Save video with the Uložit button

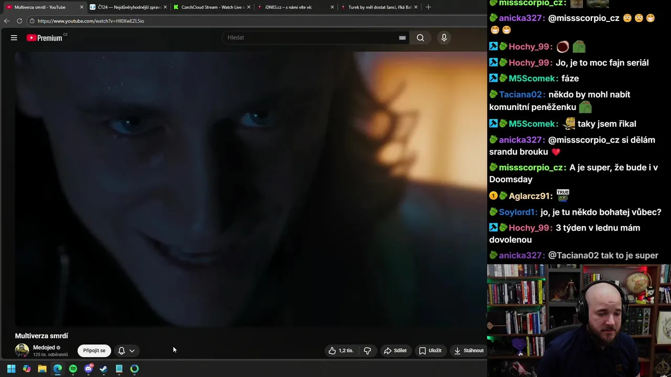click(430, 351)
